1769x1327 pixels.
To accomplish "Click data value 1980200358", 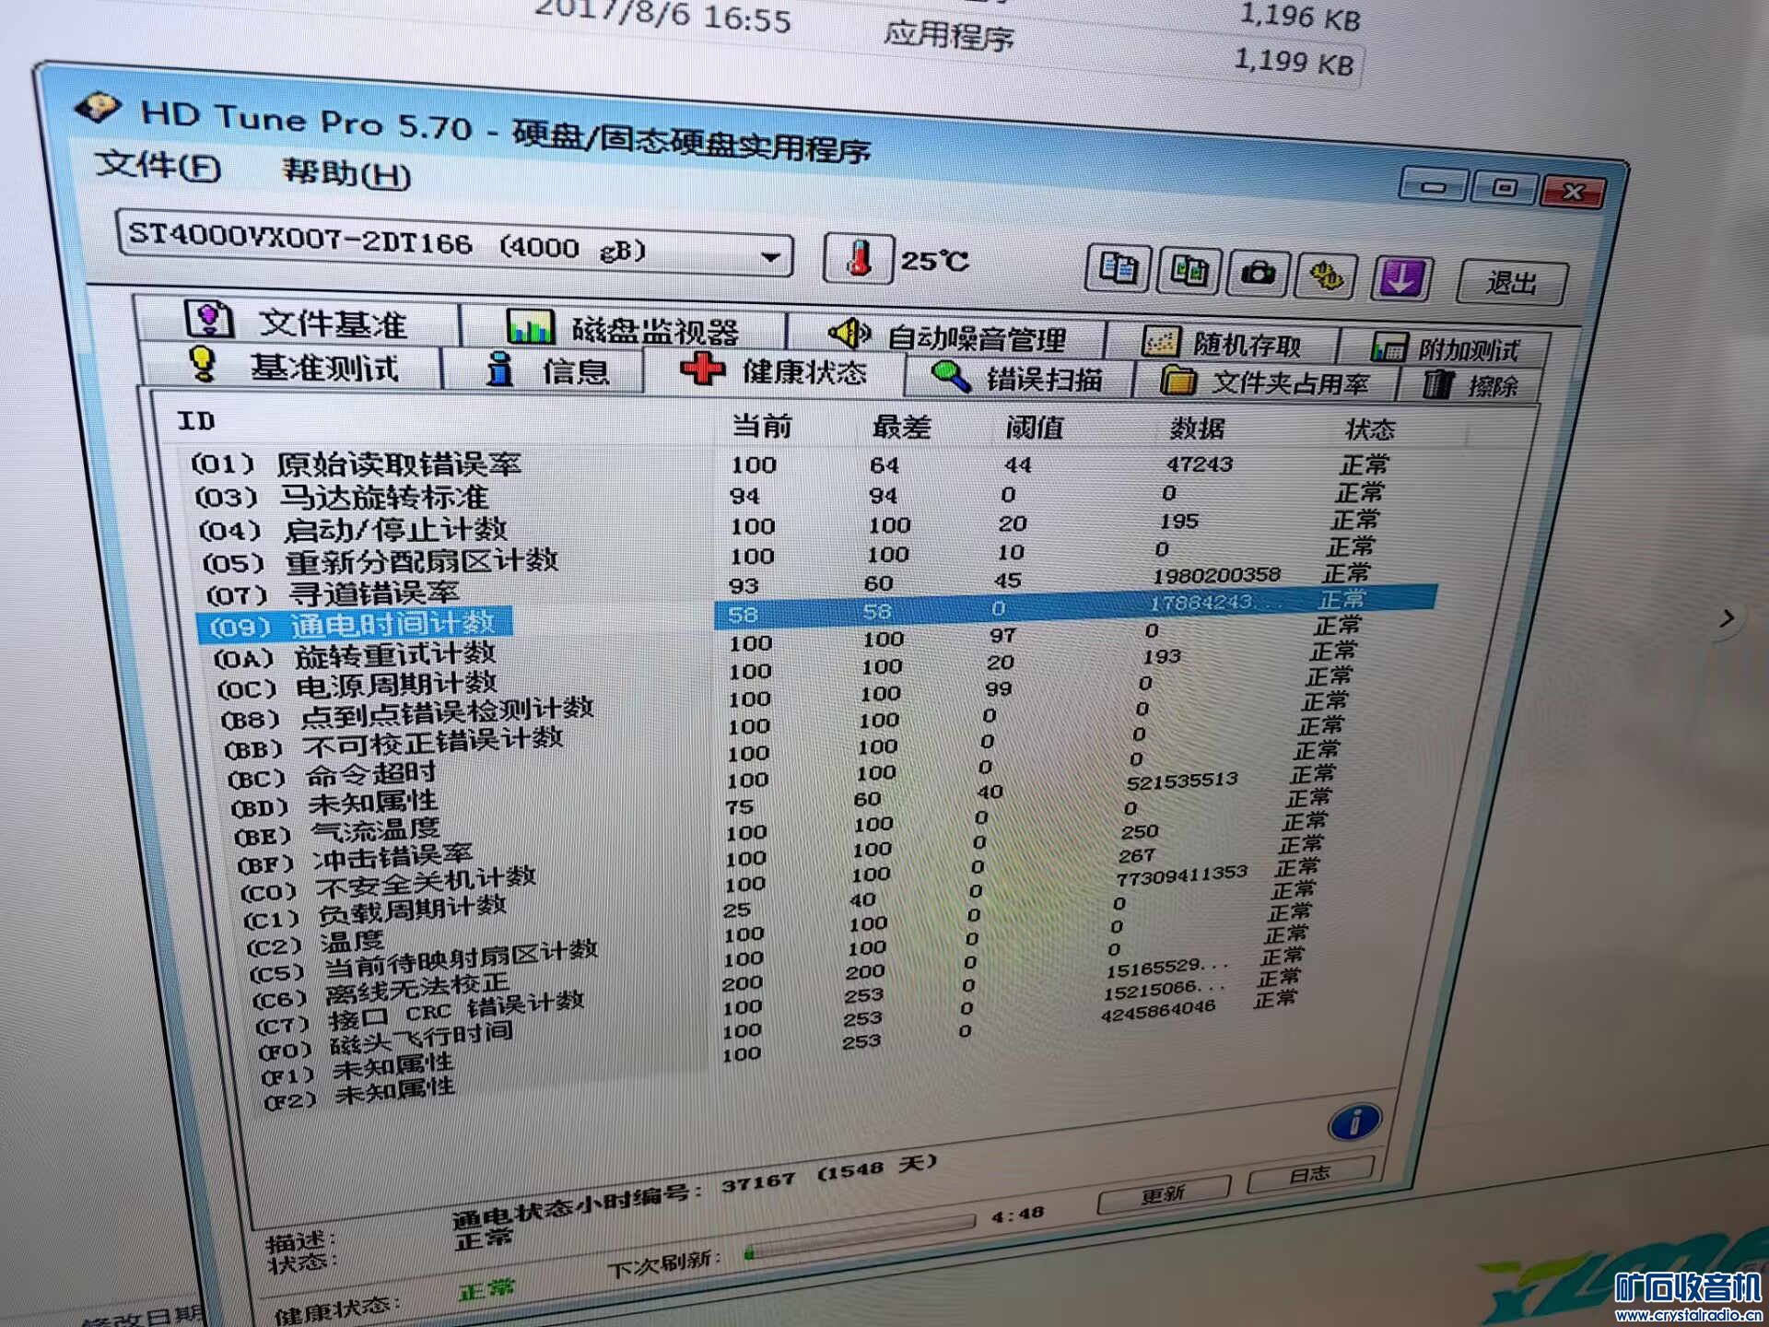I will click(1216, 575).
